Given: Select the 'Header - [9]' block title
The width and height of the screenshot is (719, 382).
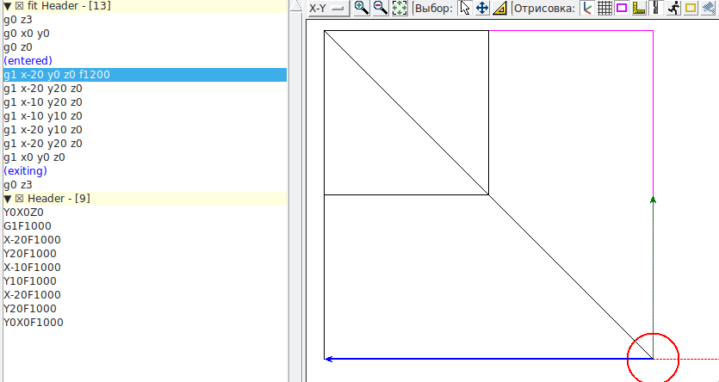Looking at the screenshot, I should pos(59,199).
